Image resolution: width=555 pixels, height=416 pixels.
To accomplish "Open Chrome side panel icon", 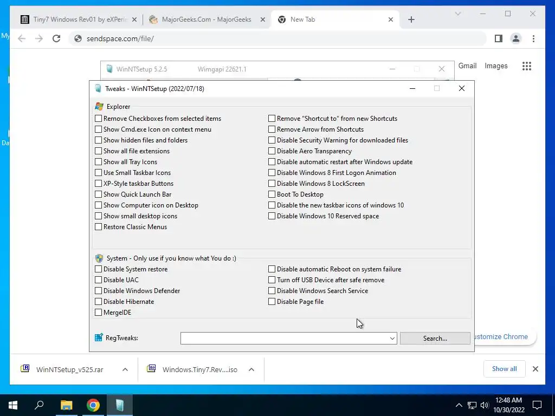I will pos(499,38).
